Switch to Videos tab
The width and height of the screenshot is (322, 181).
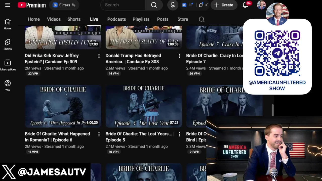point(54,19)
